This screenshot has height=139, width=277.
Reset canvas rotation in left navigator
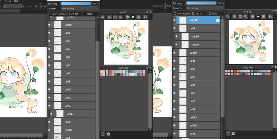tap(133, 17)
